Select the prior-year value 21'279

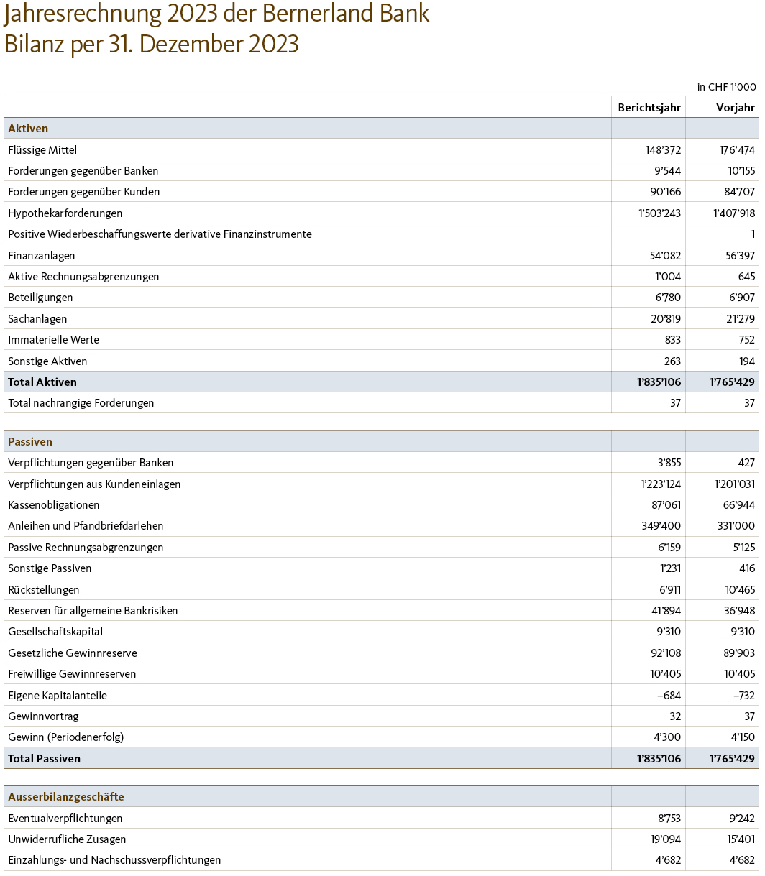pos(740,319)
